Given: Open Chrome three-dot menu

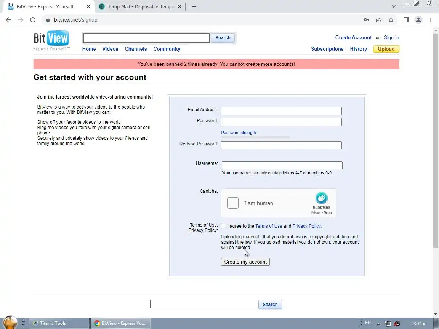Looking at the screenshot, I should coord(431,20).
